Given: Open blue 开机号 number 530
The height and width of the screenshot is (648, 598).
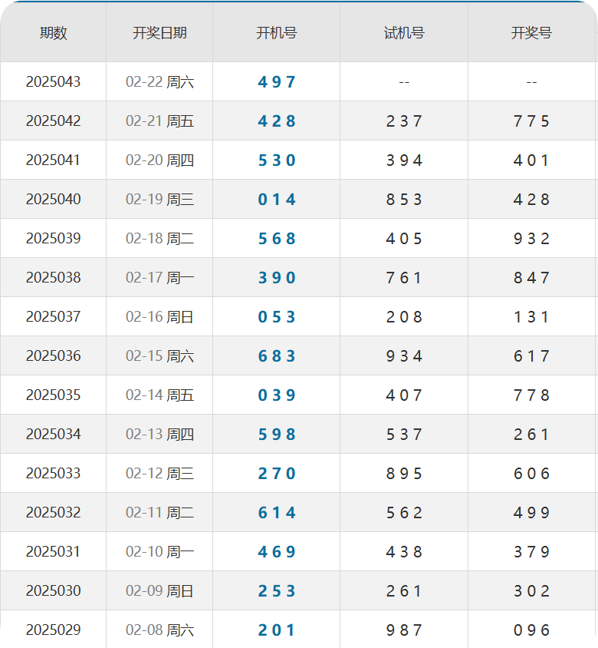Looking at the screenshot, I should 277,160.
